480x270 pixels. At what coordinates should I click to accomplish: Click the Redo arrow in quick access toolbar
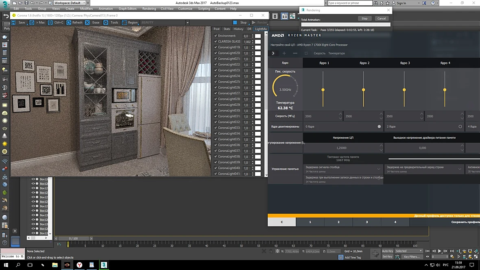[x=41, y=3]
